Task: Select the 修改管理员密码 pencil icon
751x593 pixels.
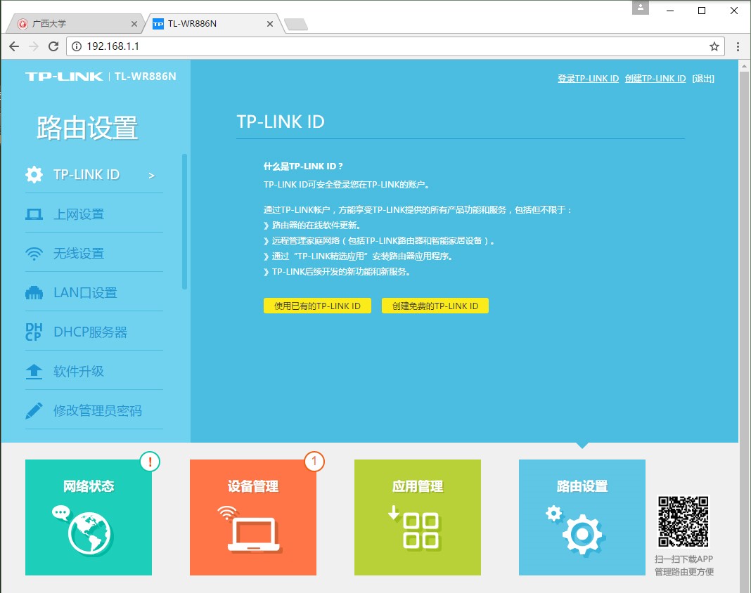Action: [34, 411]
